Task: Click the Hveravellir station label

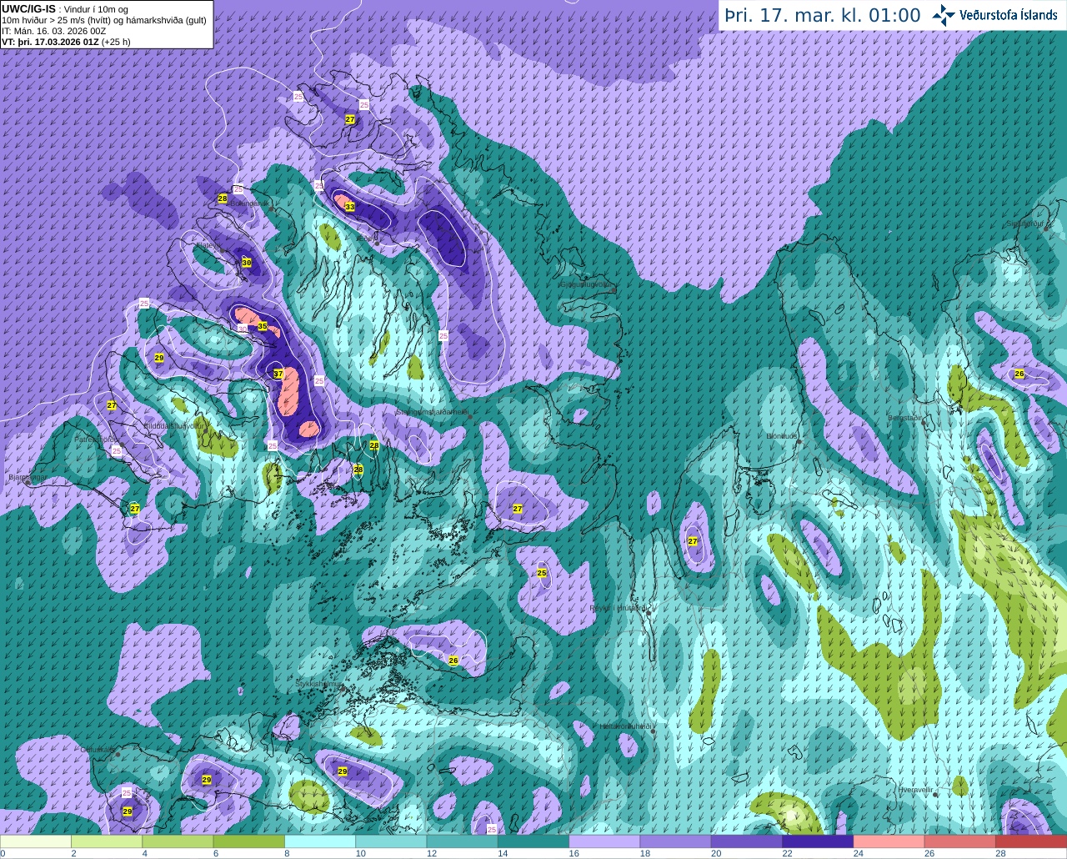Action: click(x=916, y=789)
